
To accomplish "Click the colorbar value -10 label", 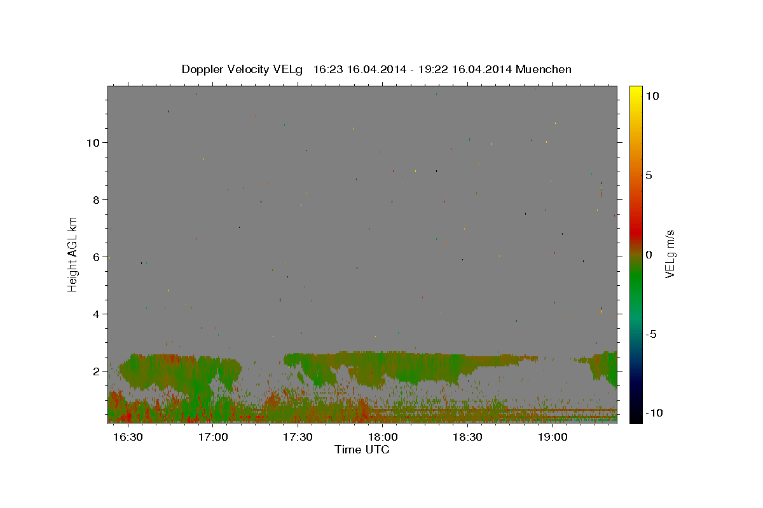I will click(x=655, y=413).
